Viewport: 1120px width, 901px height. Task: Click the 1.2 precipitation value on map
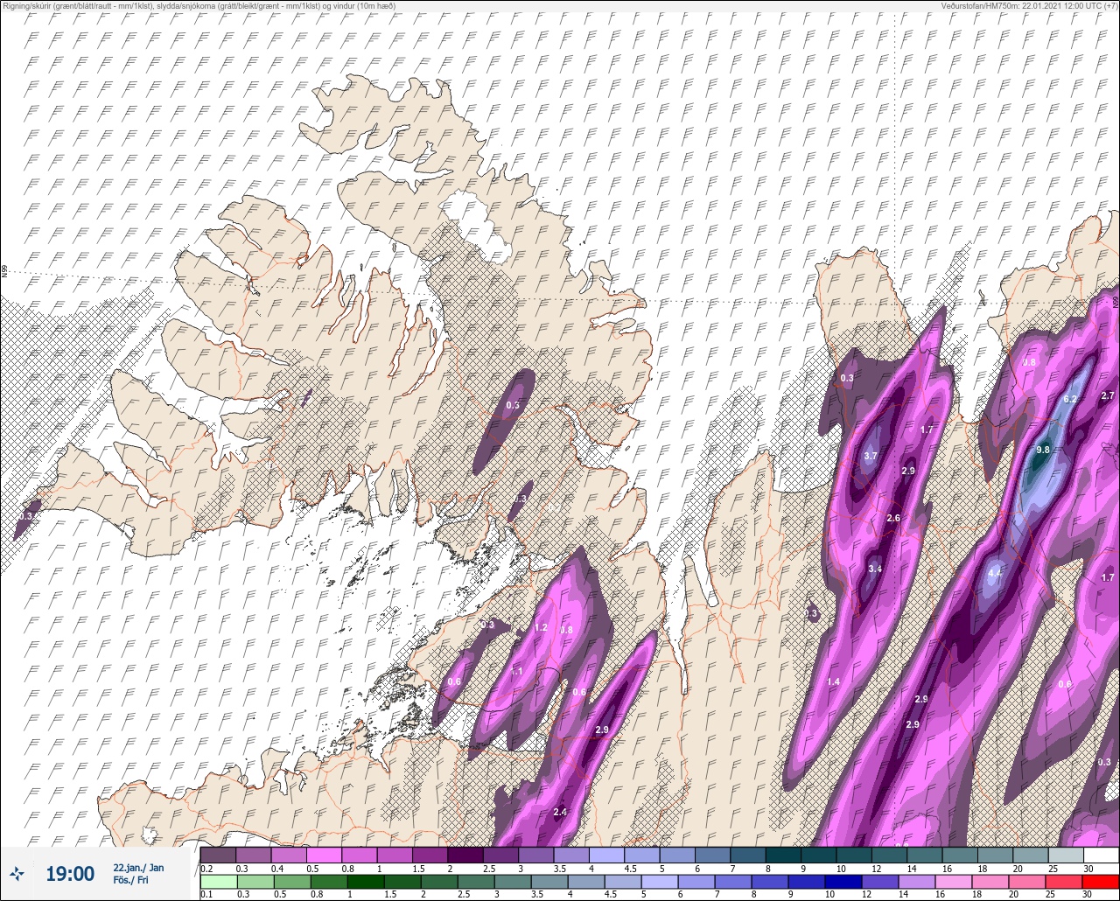[x=541, y=628]
